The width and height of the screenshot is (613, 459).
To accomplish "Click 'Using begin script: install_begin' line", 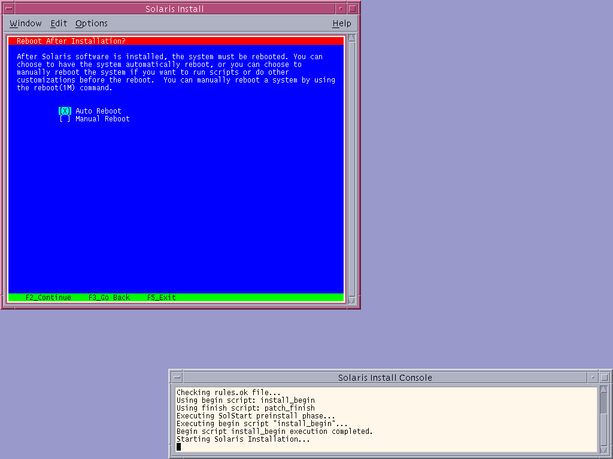I will coord(245,400).
